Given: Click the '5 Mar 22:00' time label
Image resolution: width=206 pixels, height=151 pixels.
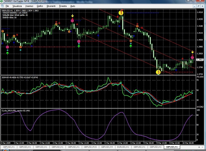Looking at the screenshot, I should point(97,143).
